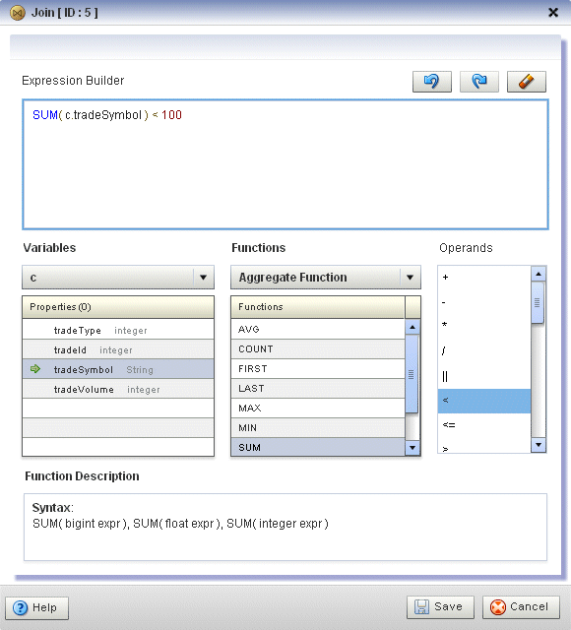Click Functions list scroll down arrow

pos(412,448)
